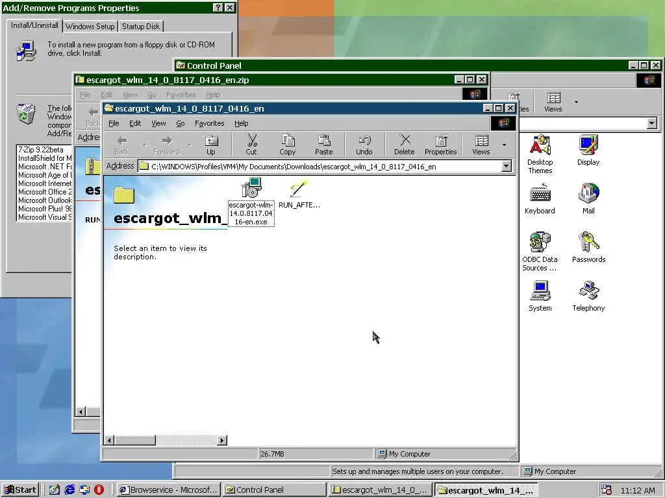665x498 pixels.
Task: Select Microsoft Office entry in program list
Action: pyautogui.click(x=45, y=192)
